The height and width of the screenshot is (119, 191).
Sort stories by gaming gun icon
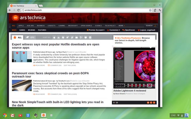68,37
